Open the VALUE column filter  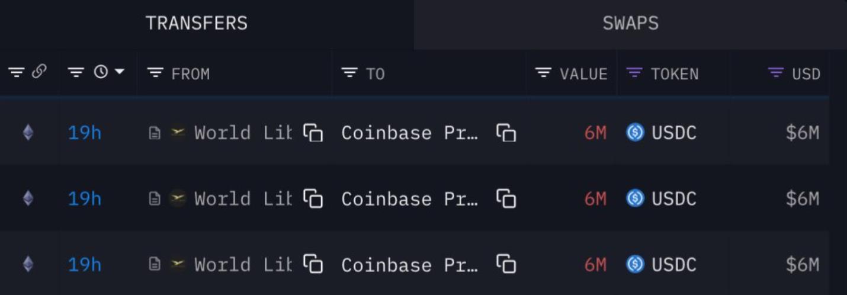click(543, 73)
